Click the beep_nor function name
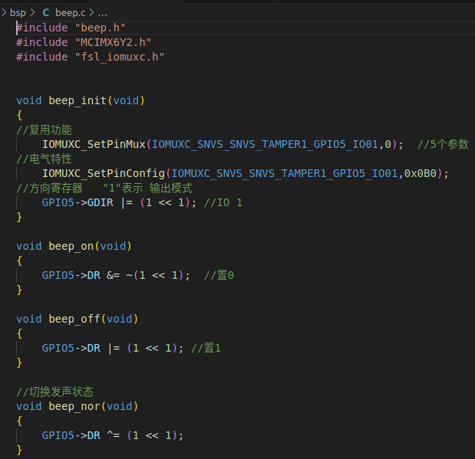 (x=74, y=406)
